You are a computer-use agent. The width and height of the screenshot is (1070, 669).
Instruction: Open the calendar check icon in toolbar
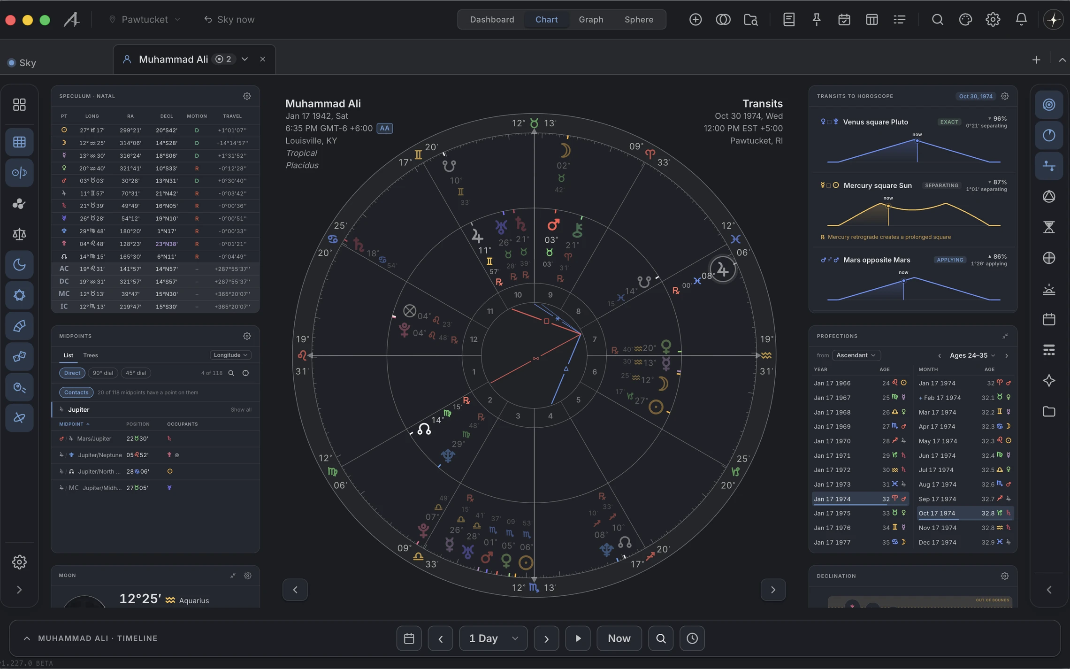coord(844,19)
